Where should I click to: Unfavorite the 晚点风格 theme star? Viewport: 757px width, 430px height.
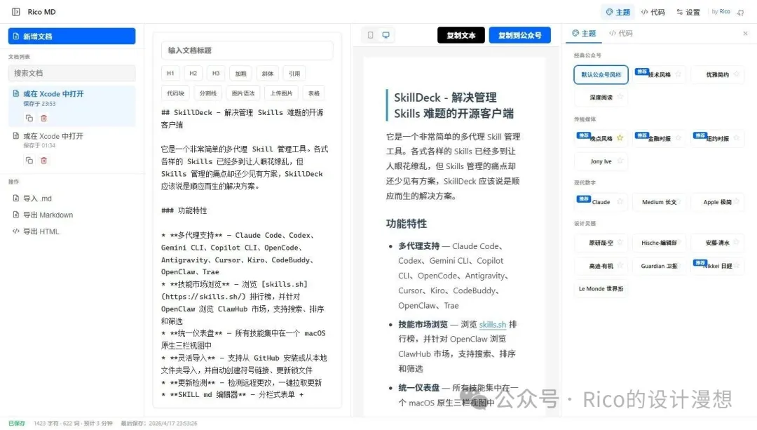[x=620, y=138]
